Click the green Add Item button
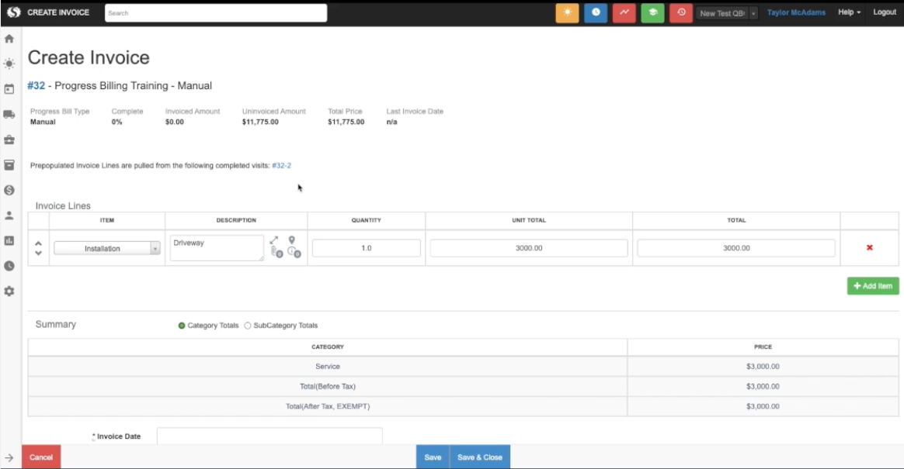 (x=873, y=286)
